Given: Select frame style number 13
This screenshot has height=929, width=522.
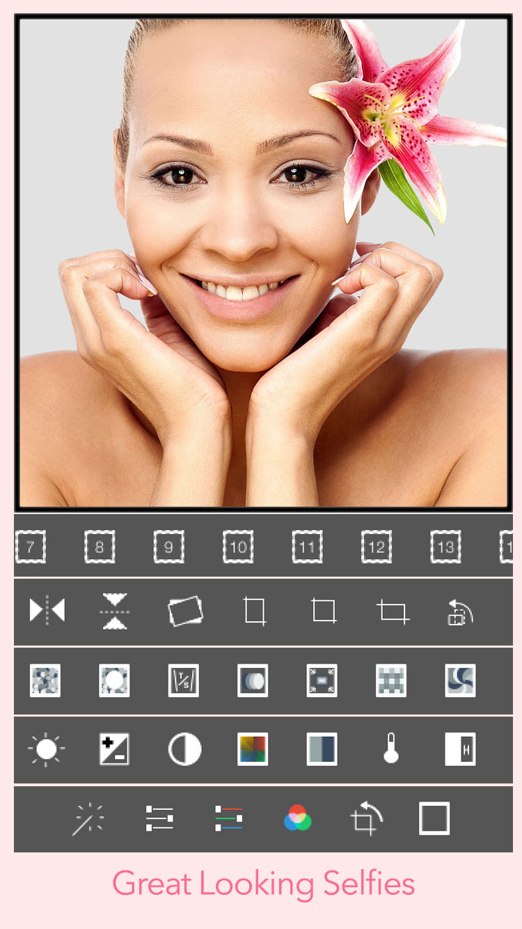Looking at the screenshot, I should [445, 547].
